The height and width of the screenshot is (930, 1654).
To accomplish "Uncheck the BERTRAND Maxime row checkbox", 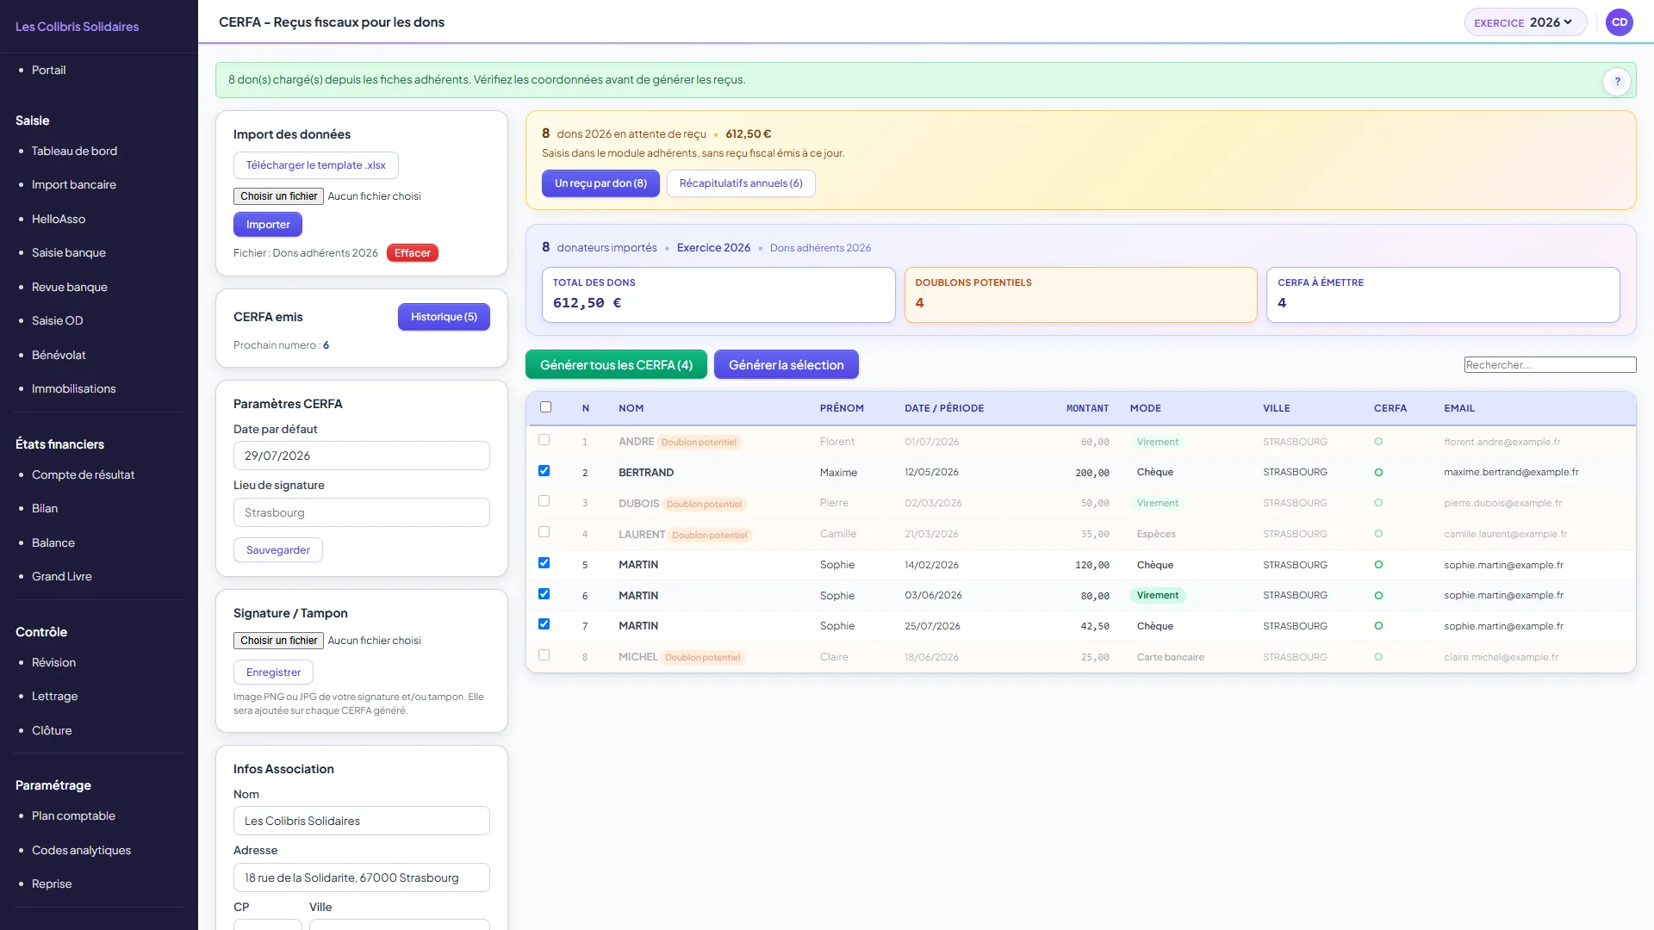I will [x=544, y=471].
